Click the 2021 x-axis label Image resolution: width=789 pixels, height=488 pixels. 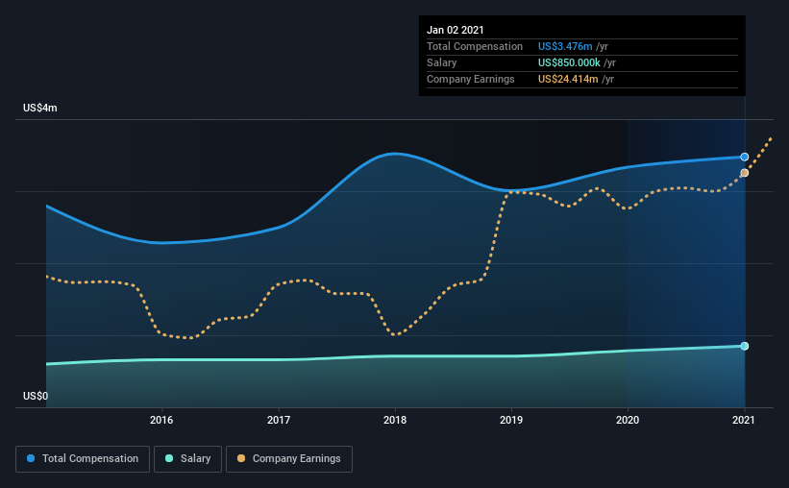tap(744, 420)
